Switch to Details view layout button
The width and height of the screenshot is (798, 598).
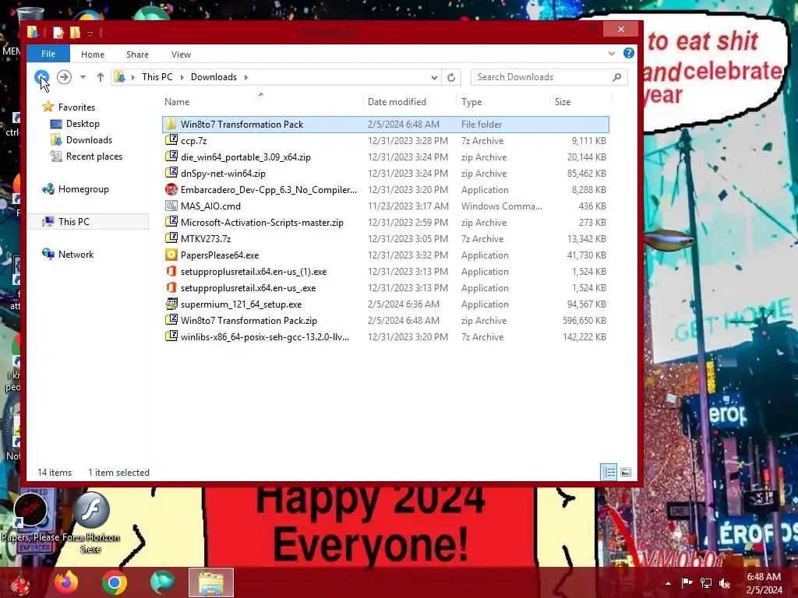point(609,472)
